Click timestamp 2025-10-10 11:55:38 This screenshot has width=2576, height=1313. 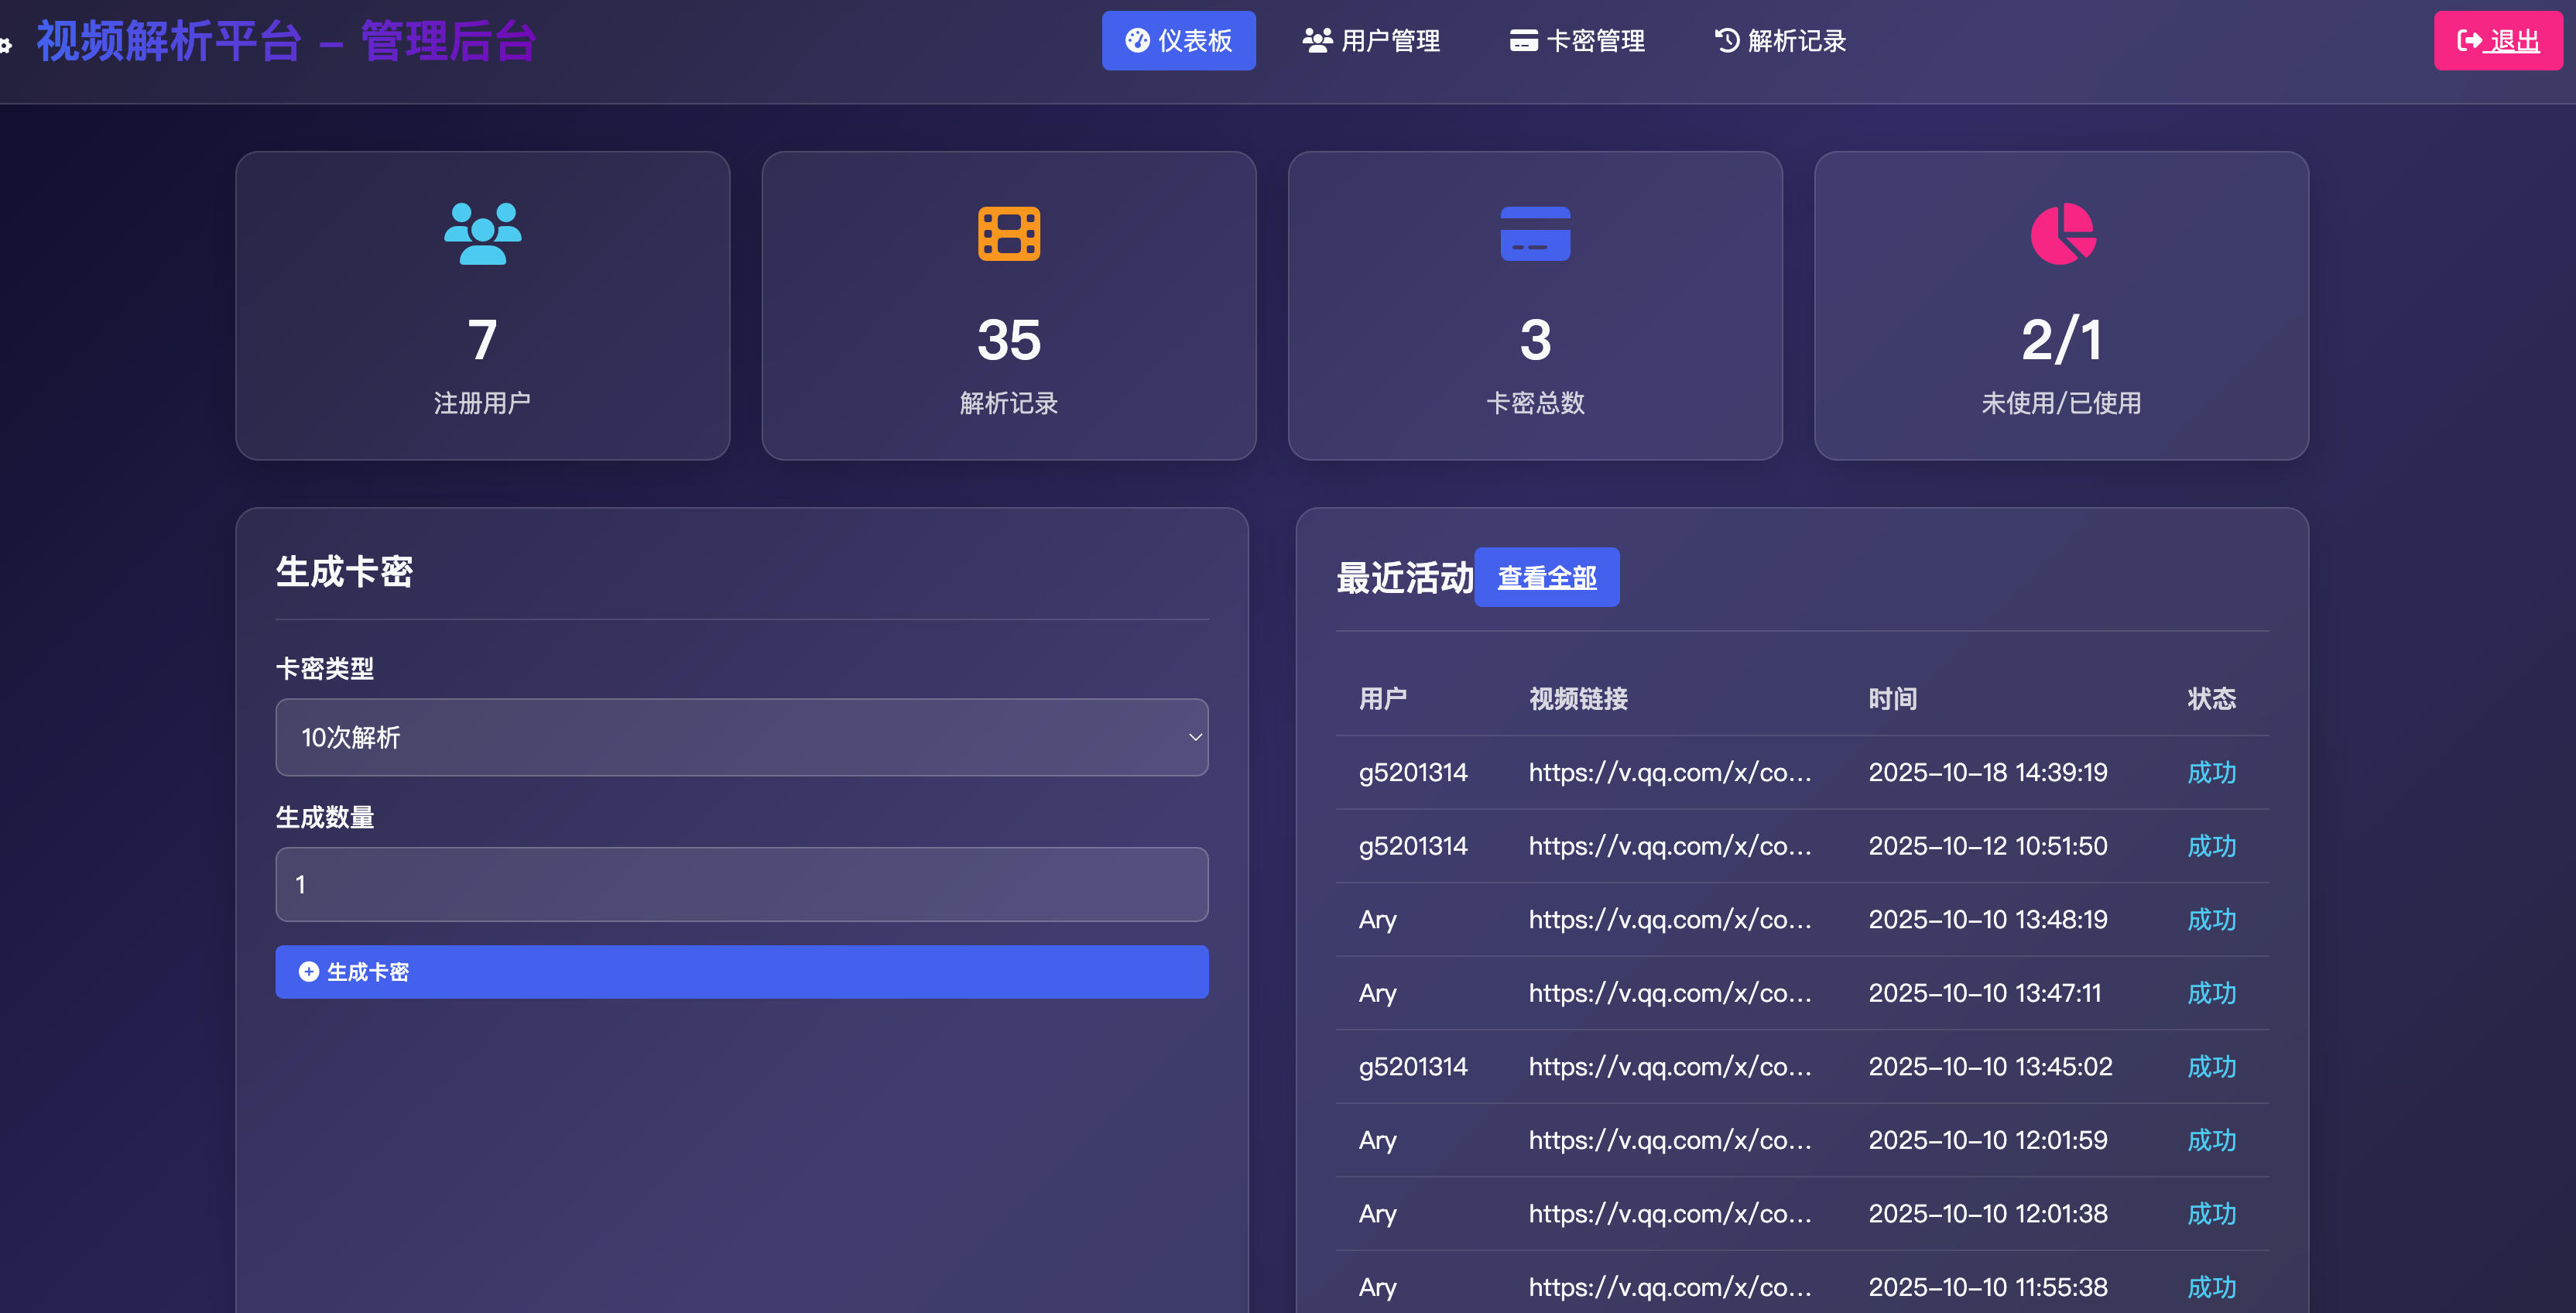point(1987,1287)
